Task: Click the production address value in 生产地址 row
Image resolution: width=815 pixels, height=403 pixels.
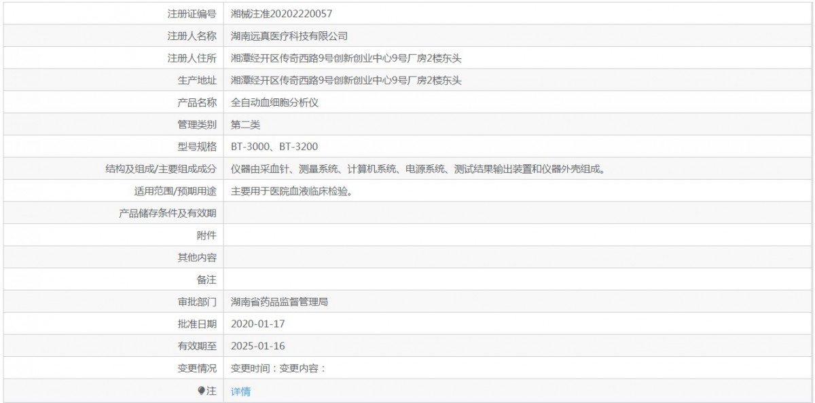Action: pyautogui.click(x=346, y=81)
